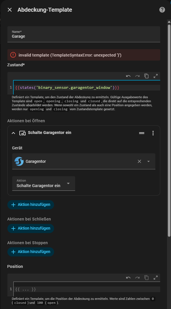
Task: Open the Aktion dropdown selector
Action: [x=44, y=183]
